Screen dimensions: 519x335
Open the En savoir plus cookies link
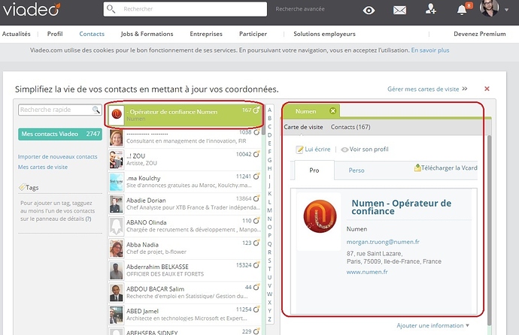(x=430, y=50)
